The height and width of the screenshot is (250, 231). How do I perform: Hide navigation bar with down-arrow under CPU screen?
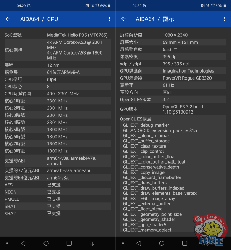92,243
